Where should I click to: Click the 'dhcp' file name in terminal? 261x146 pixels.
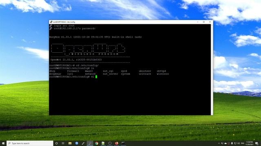point(52,71)
